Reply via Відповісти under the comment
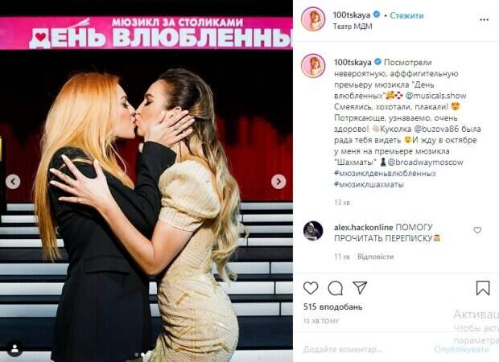 376,257
